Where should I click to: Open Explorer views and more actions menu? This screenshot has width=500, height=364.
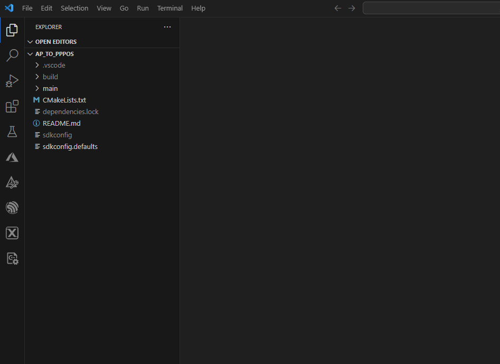167,27
